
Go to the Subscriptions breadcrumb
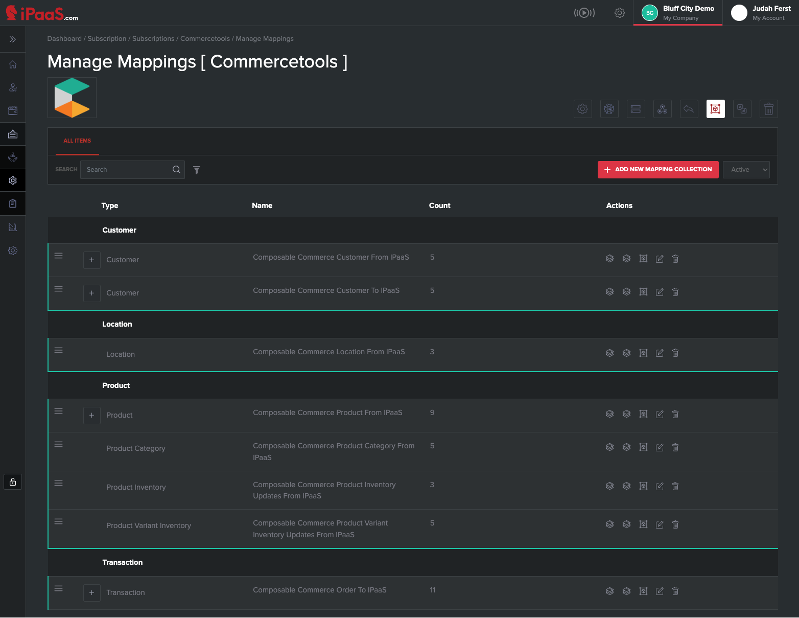[153, 39]
